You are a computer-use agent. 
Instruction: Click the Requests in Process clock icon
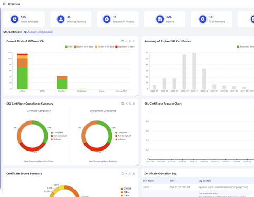coord(107,19)
